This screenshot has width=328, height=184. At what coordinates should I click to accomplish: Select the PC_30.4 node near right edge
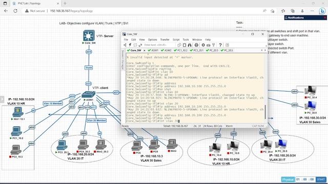pos(311,91)
